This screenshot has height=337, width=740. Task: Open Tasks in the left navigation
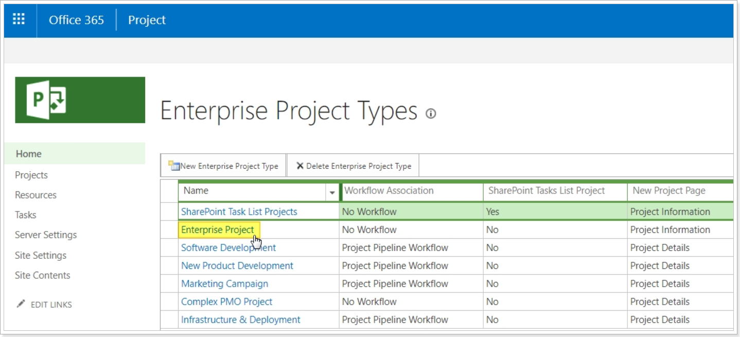[26, 215]
